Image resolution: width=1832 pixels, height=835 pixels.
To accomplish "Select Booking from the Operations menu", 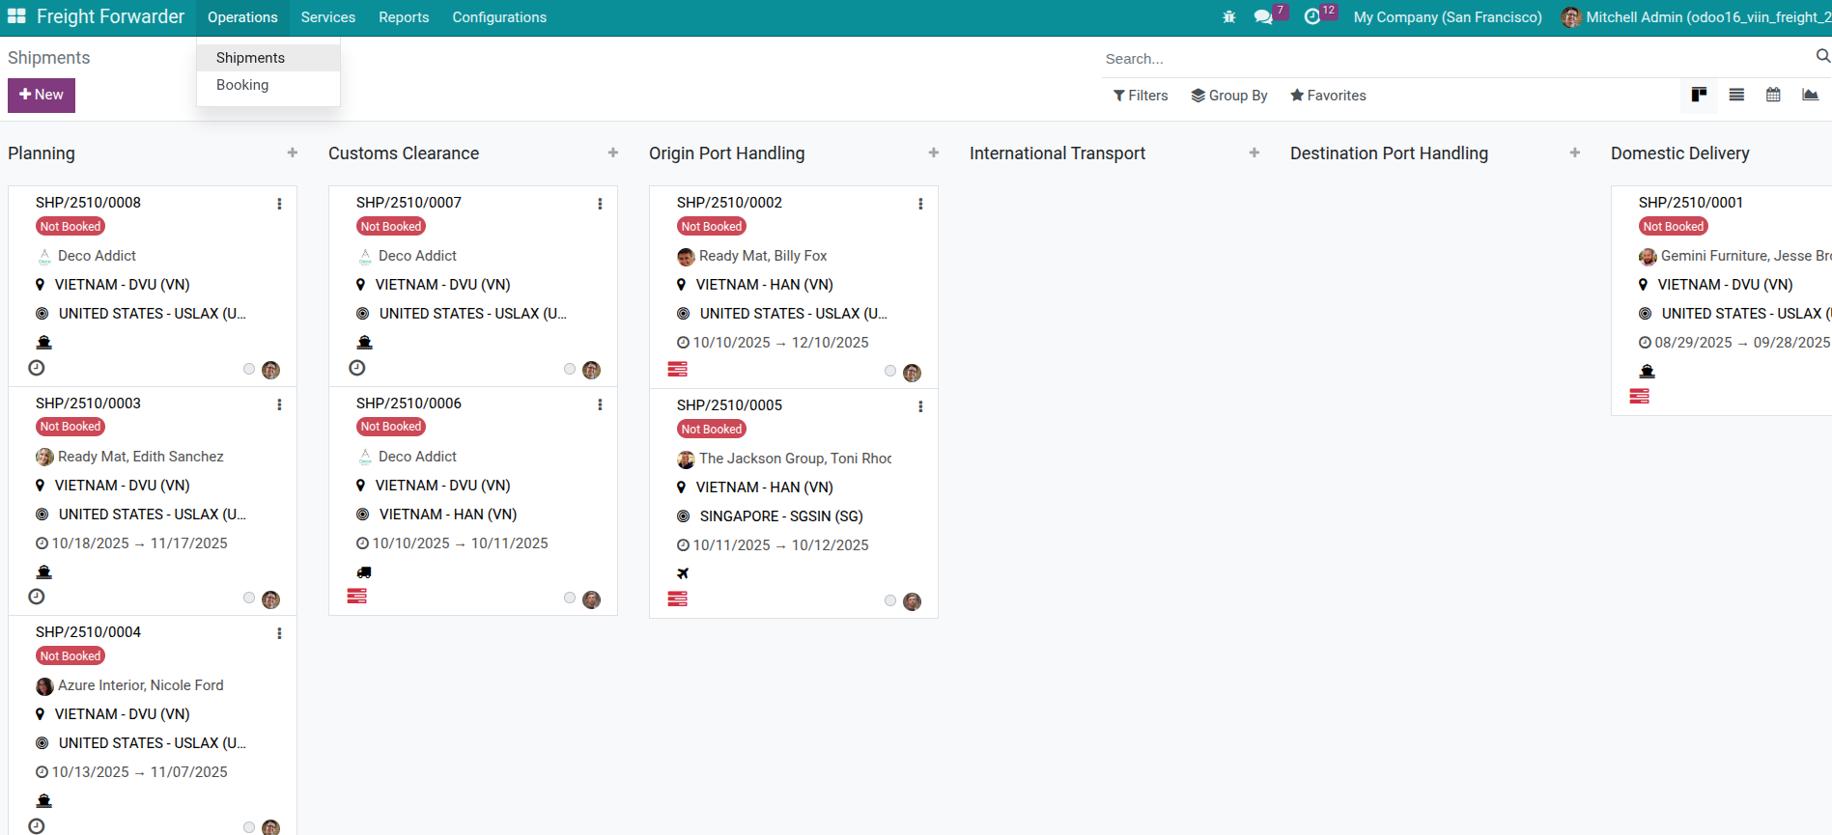I will [242, 85].
